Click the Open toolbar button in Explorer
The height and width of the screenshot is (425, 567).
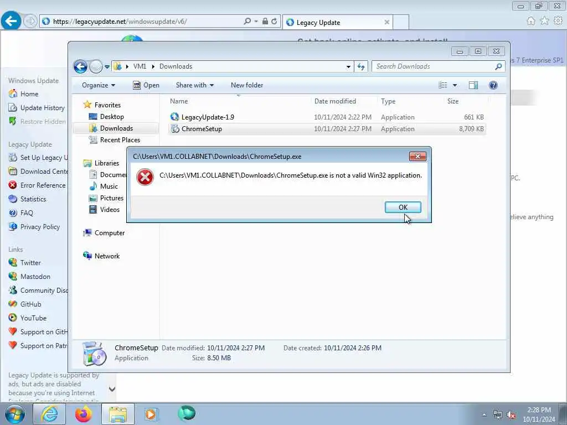click(146, 85)
